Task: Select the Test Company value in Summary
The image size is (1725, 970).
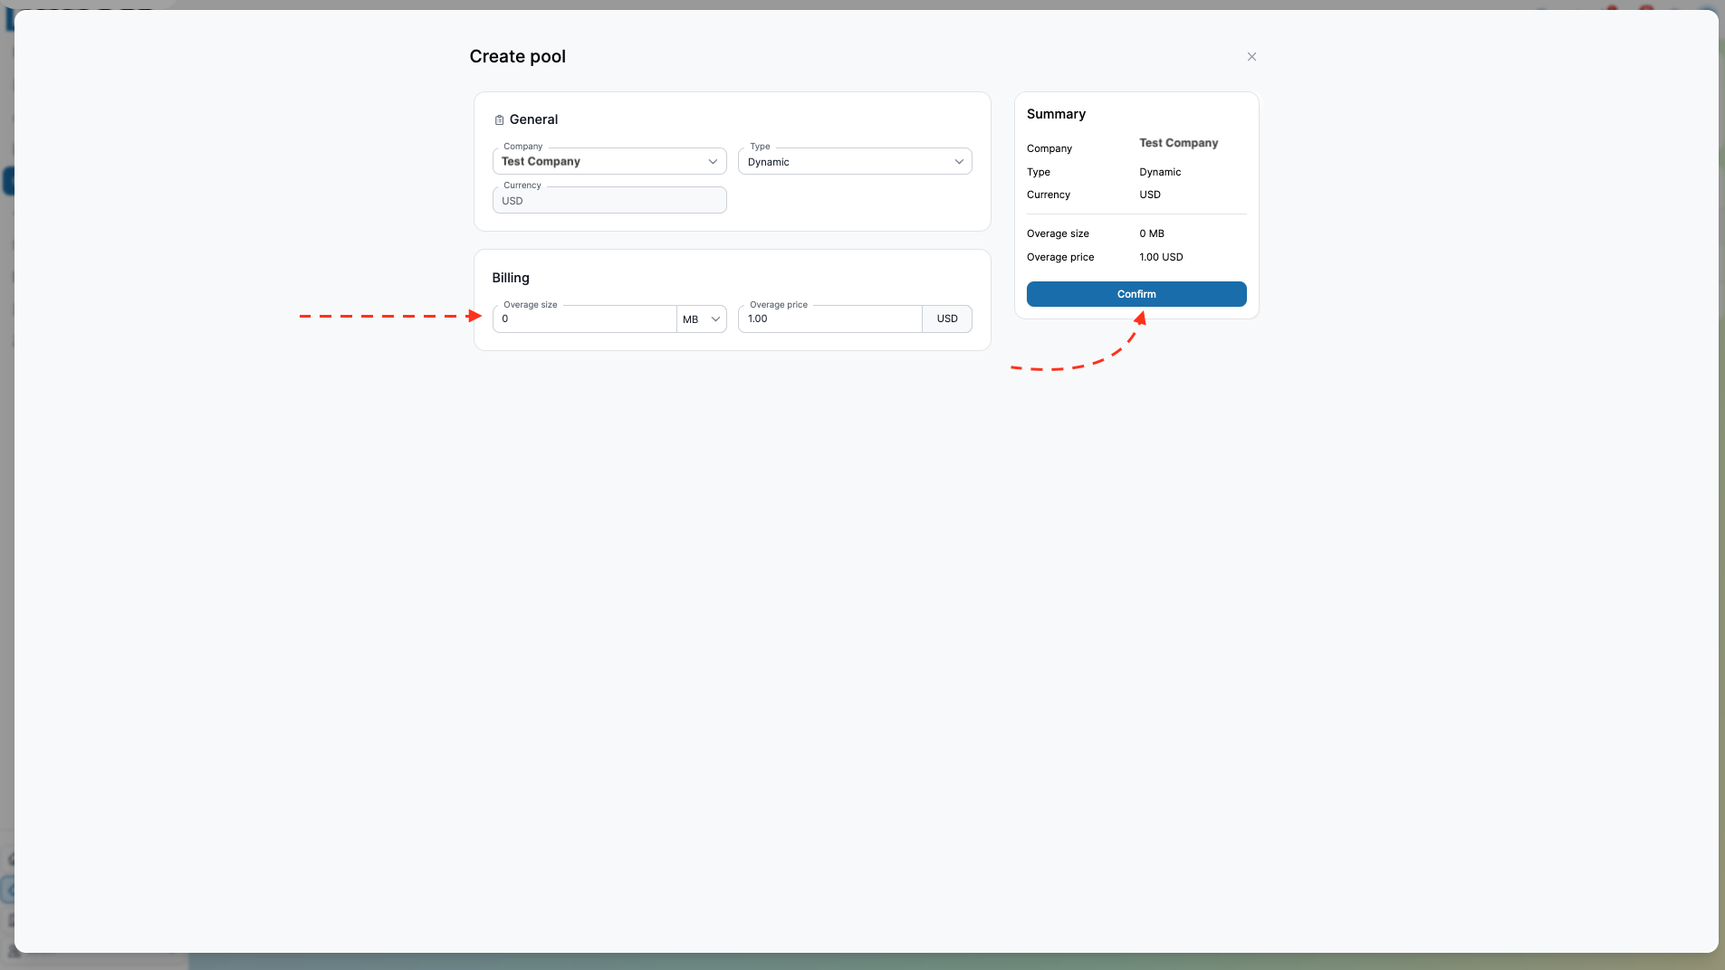Action: (1178, 143)
